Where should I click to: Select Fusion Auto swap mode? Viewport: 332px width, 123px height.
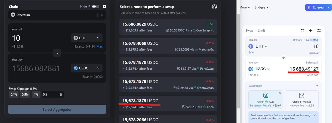pyautogui.click(x=265, y=99)
